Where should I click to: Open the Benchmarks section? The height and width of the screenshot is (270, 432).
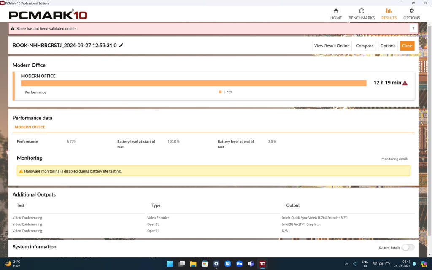(362, 14)
